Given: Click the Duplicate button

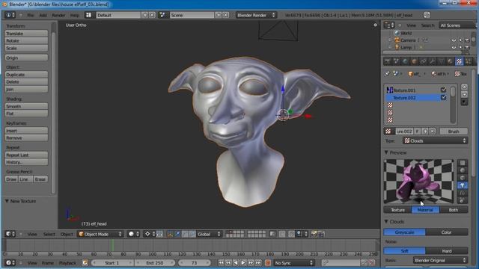Looking at the screenshot, I should point(26,75).
